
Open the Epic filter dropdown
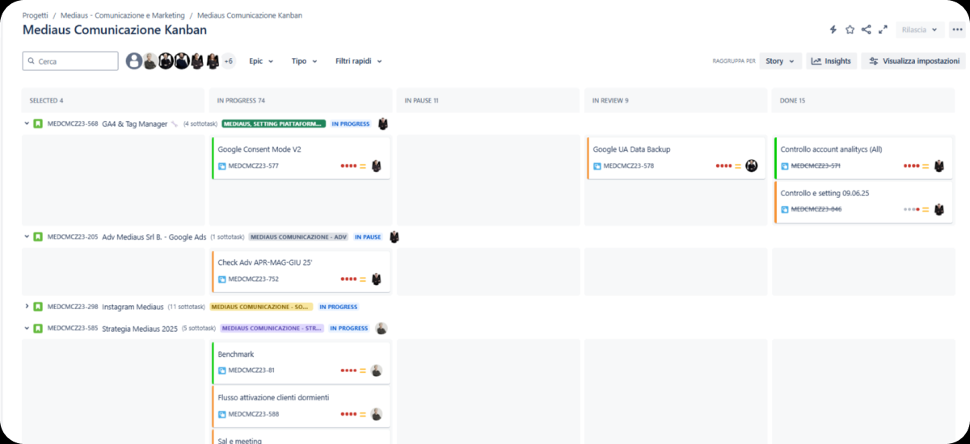tap(261, 61)
